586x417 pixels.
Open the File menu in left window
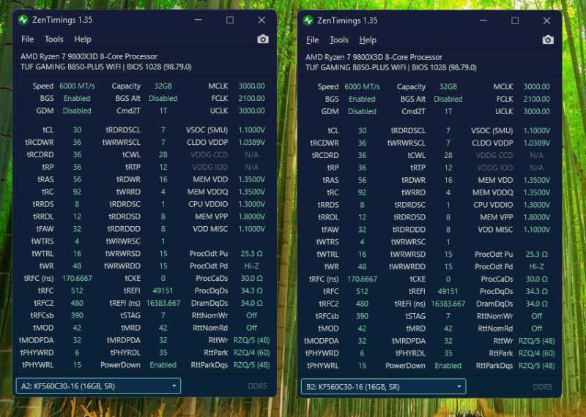pos(27,40)
